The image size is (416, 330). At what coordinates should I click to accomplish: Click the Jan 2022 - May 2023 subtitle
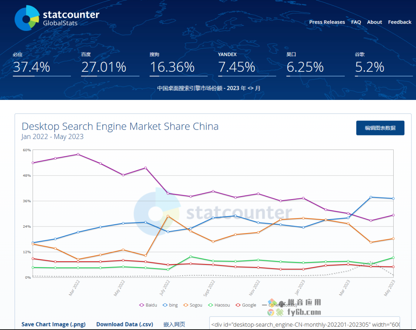(x=52, y=137)
